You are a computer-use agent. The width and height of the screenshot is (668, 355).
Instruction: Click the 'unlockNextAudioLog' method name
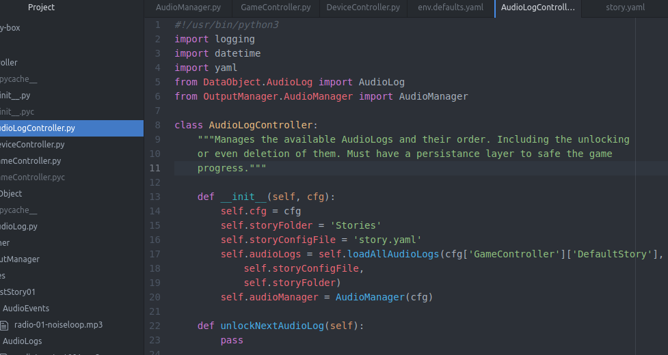tap(272, 326)
